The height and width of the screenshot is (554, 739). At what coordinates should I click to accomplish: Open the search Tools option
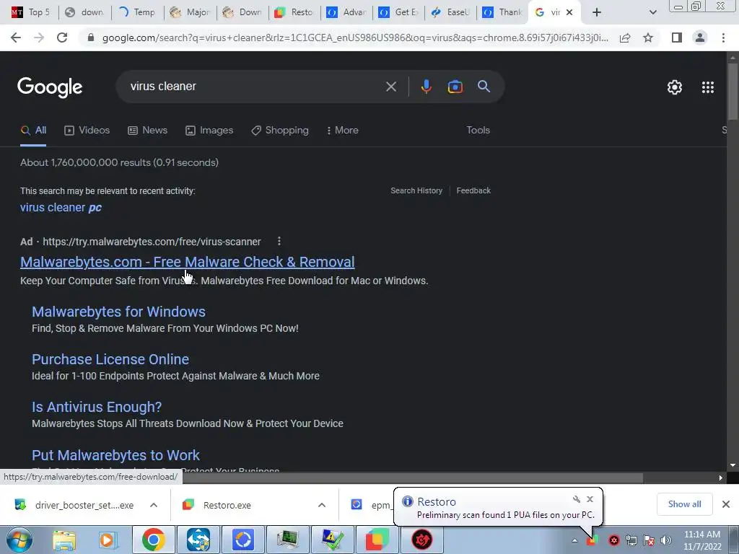pyautogui.click(x=478, y=131)
